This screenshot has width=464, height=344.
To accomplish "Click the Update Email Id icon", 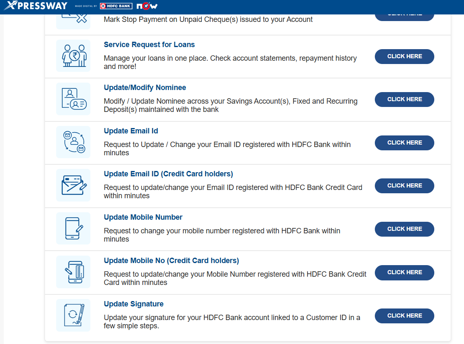I will (73, 142).
